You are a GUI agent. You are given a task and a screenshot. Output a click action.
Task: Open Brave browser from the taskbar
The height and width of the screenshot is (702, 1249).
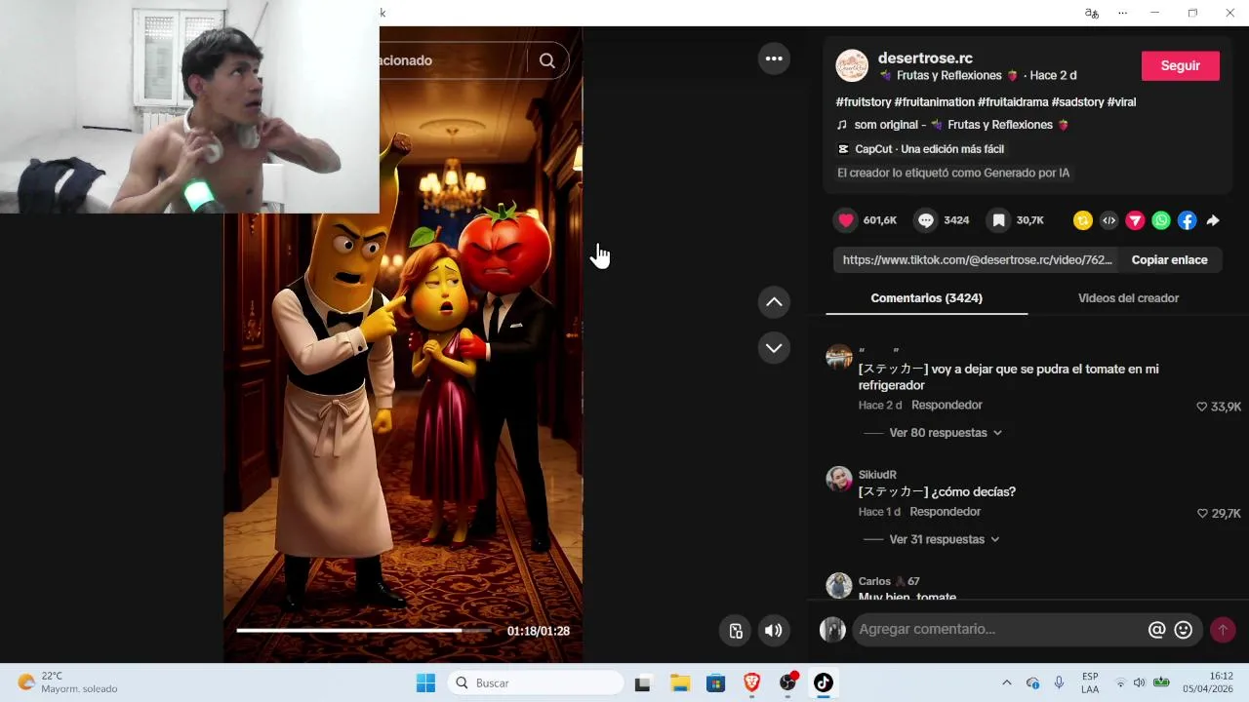(x=751, y=683)
